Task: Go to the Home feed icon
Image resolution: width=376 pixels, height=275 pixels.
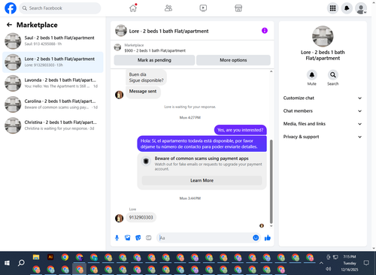Action: [x=133, y=8]
